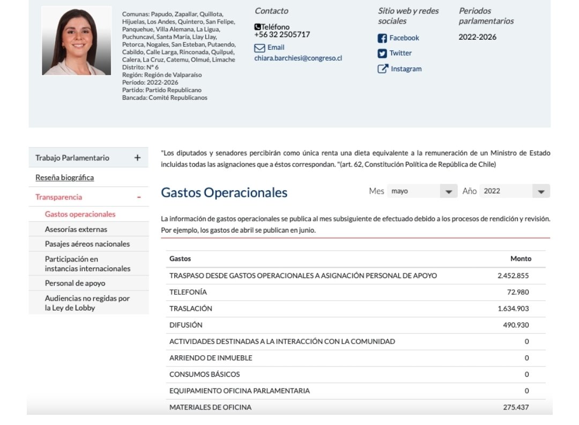Click the amount 490.930
The width and height of the screenshot is (579, 425).
516,325
